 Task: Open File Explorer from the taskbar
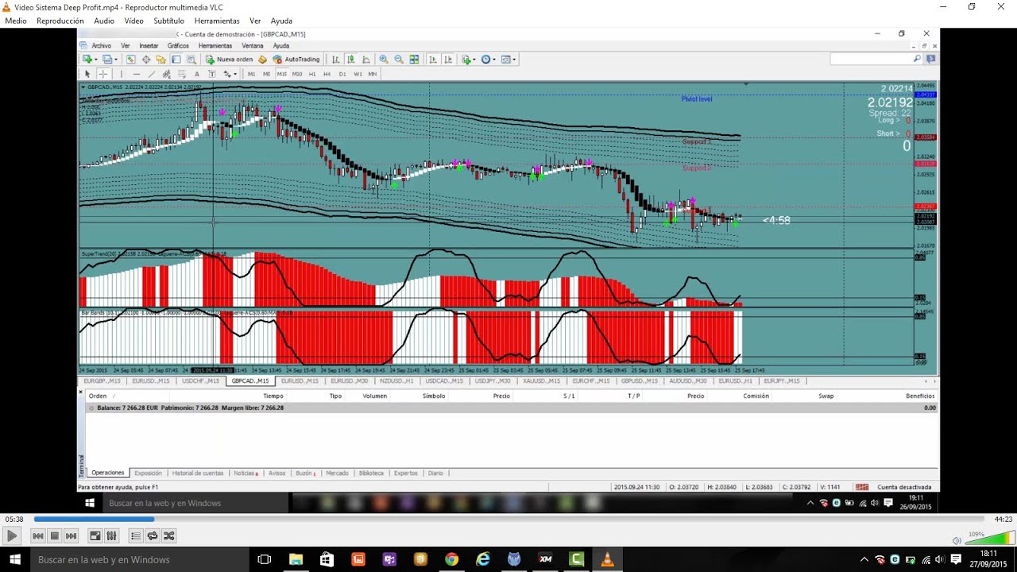click(x=296, y=559)
